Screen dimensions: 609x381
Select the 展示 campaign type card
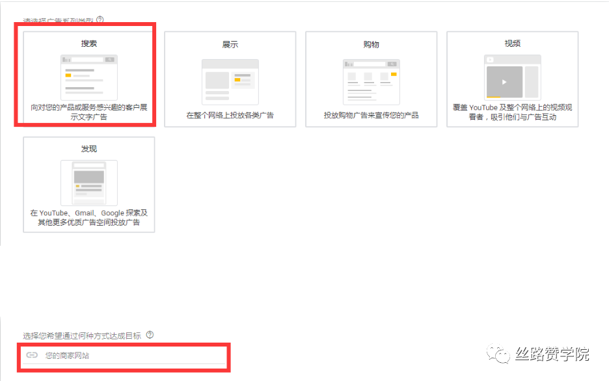[230, 79]
